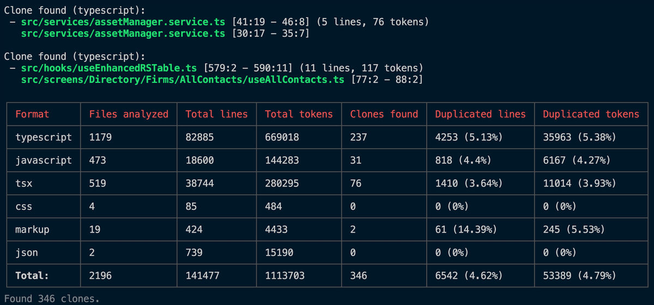
Task: Click the "tsx" row label
Action: pos(24,184)
